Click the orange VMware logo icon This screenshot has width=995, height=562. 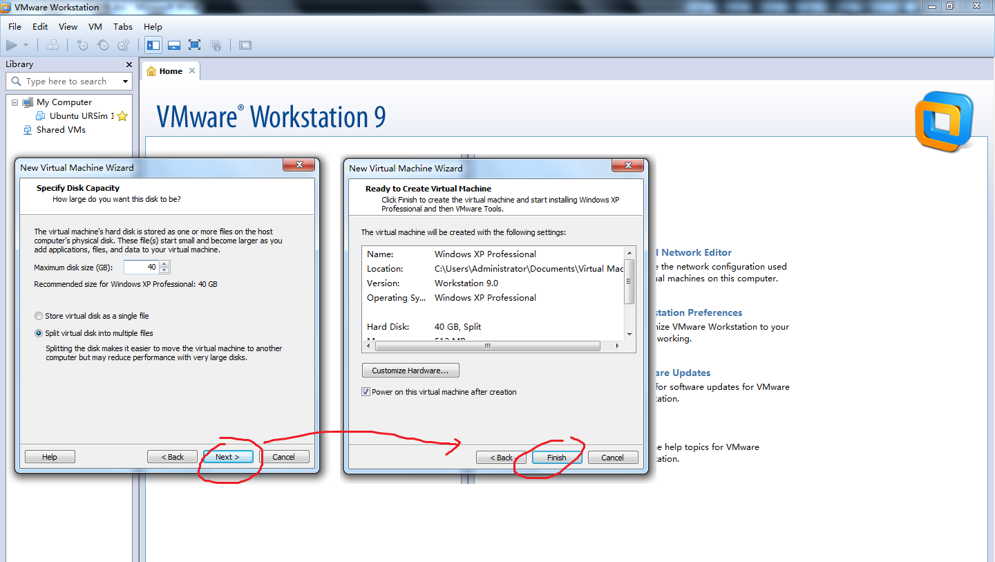click(944, 122)
